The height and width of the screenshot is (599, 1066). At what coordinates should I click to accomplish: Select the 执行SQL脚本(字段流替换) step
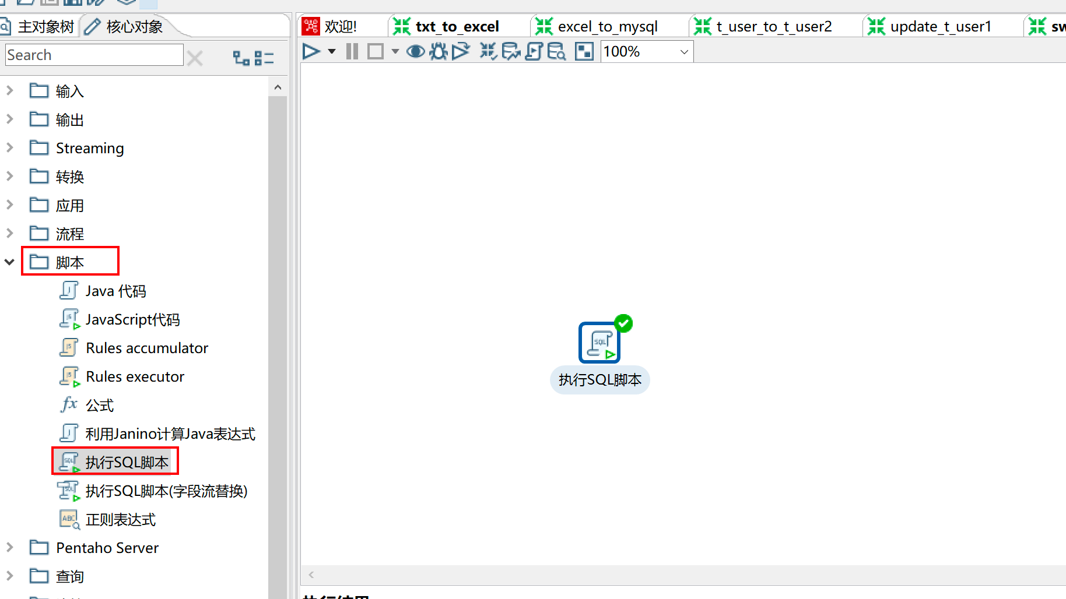click(x=153, y=491)
